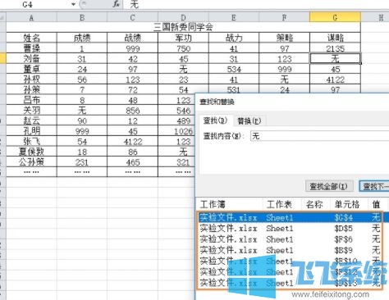Click 关羽's 成绩 cell showing 无
Screen dimensions: 389x300
82,111
